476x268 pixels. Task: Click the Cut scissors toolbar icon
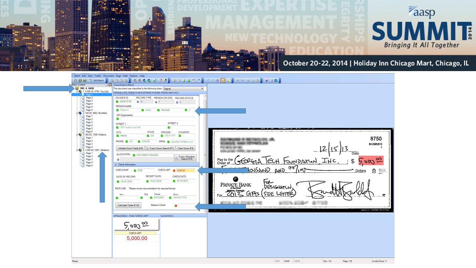click(248, 80)
